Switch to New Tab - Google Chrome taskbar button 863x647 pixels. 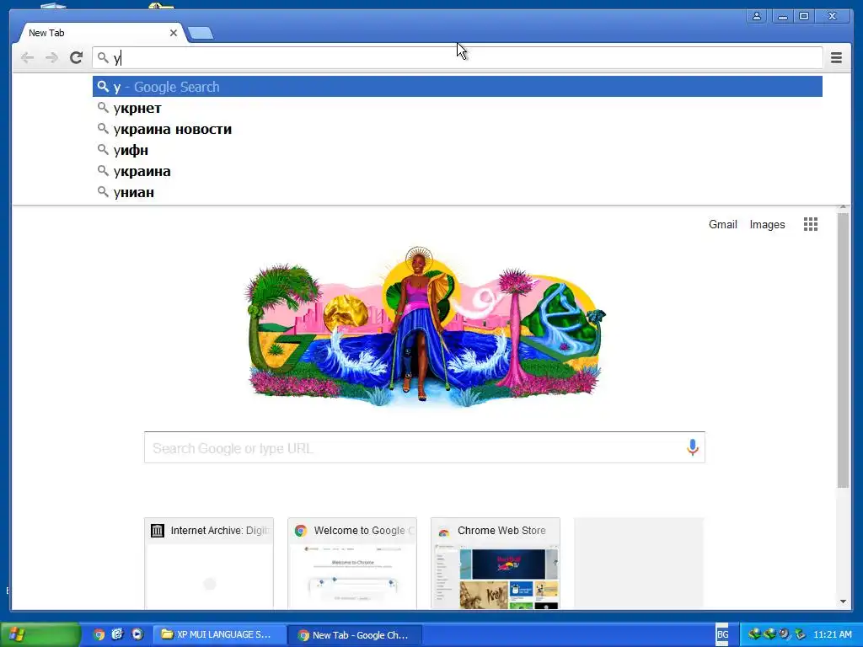tap(356, 635)
